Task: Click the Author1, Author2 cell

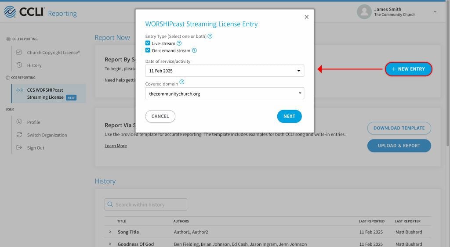Action: (x=191, y=232)
